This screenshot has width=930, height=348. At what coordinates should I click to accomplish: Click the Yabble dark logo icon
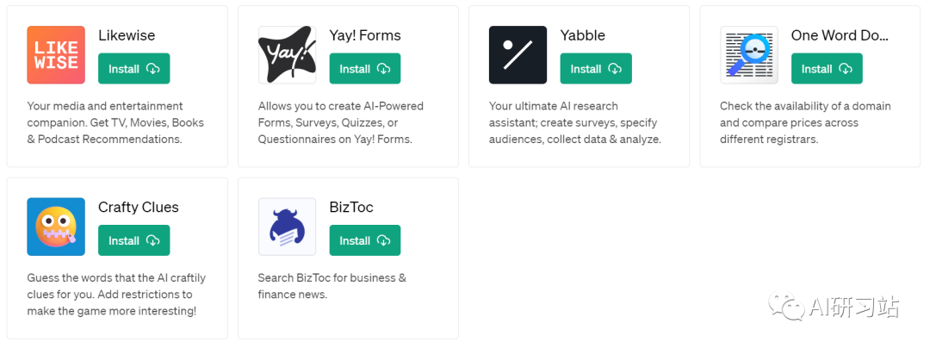(x=518, y=54)
